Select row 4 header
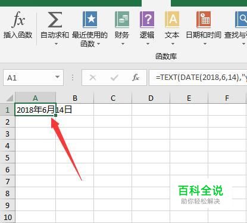This screenshot has height=223, width=247. [x=7, y=145]
